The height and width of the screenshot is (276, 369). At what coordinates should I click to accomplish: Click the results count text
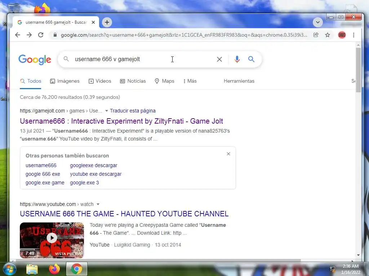click(70, 97)
